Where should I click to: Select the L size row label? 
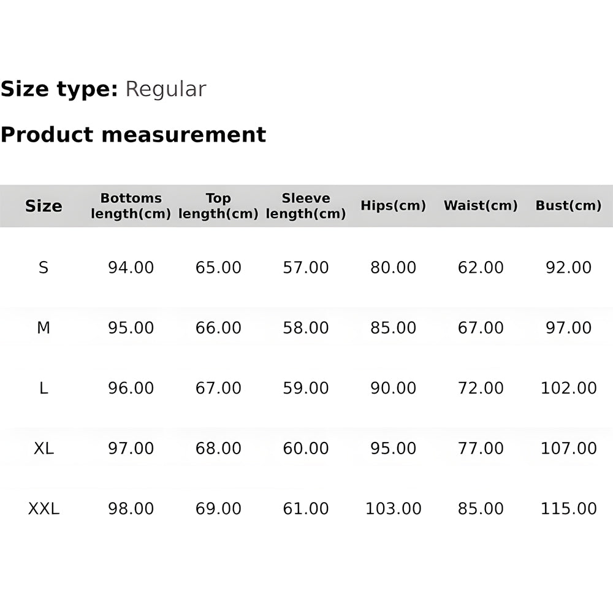click(x=44, y=388)
